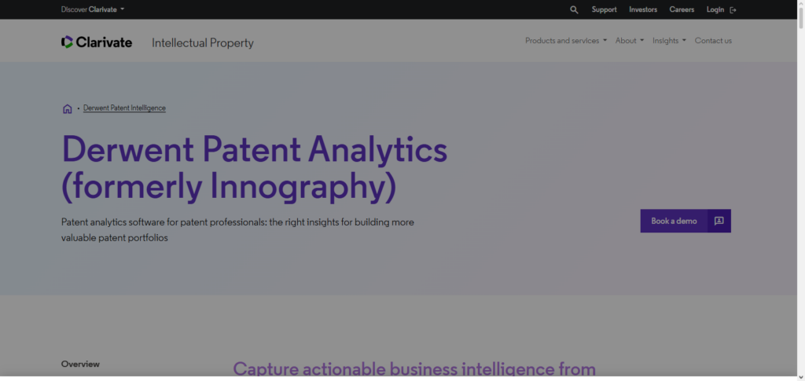Go home via the breadcrumb house icon
Screen dimensions: 805x381
tap(68, 108)
